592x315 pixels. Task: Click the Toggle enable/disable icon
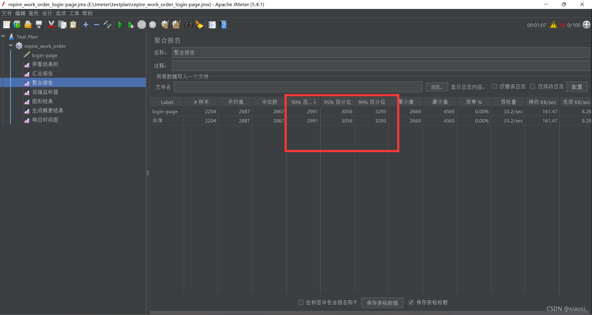click(x=107, y=25)
